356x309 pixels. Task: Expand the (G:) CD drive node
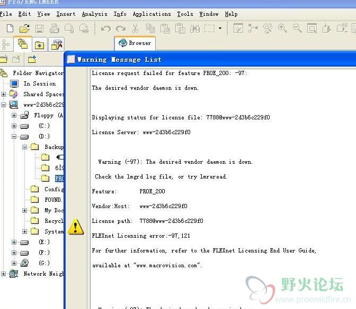[14, 263]
